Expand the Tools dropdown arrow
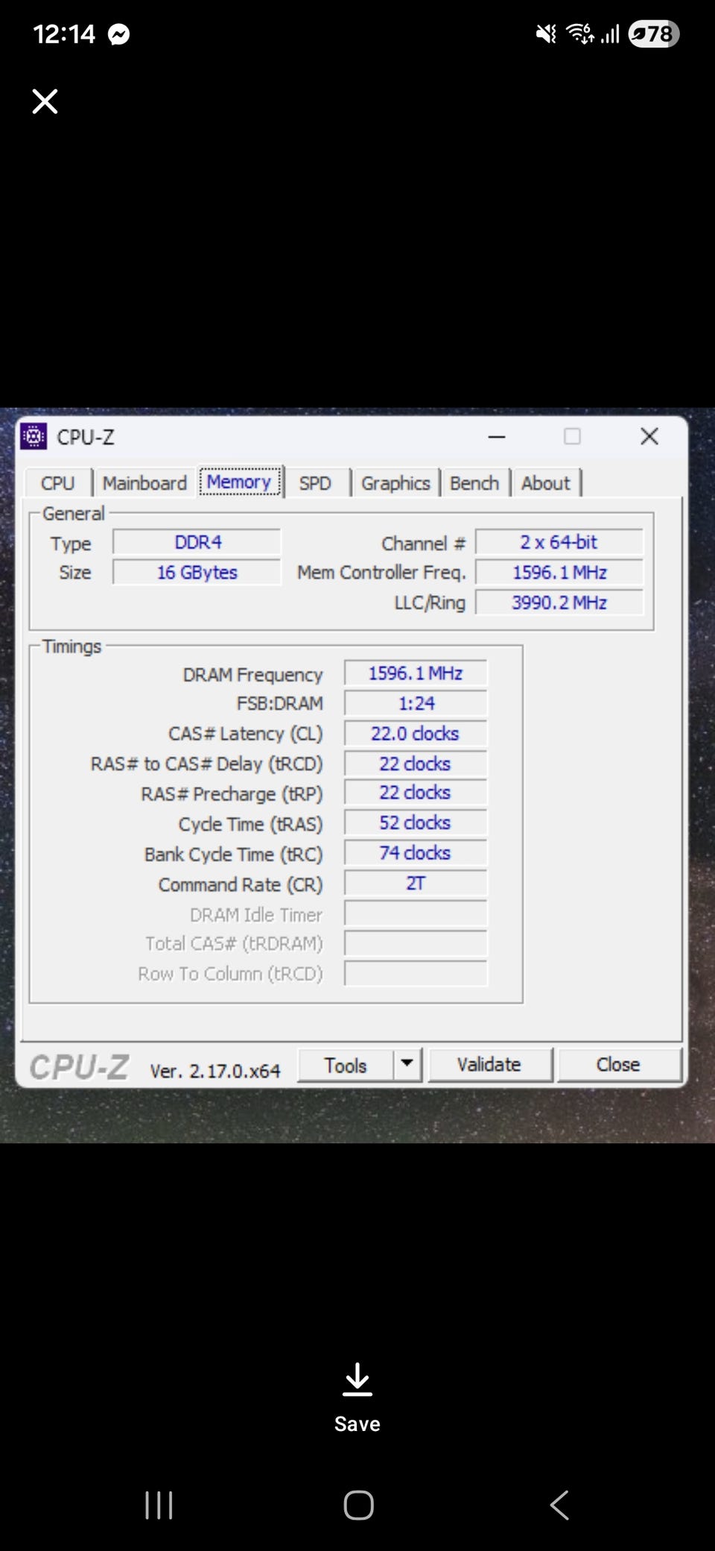Image resolution: width=715 pixels, height=1551 pixels. (407, 1064)
